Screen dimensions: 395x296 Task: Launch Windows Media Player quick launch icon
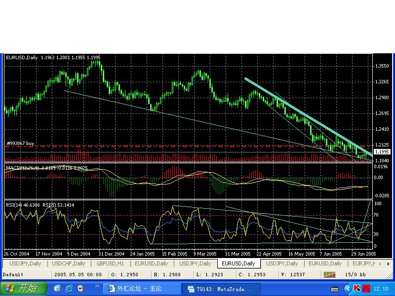point(80,288)
